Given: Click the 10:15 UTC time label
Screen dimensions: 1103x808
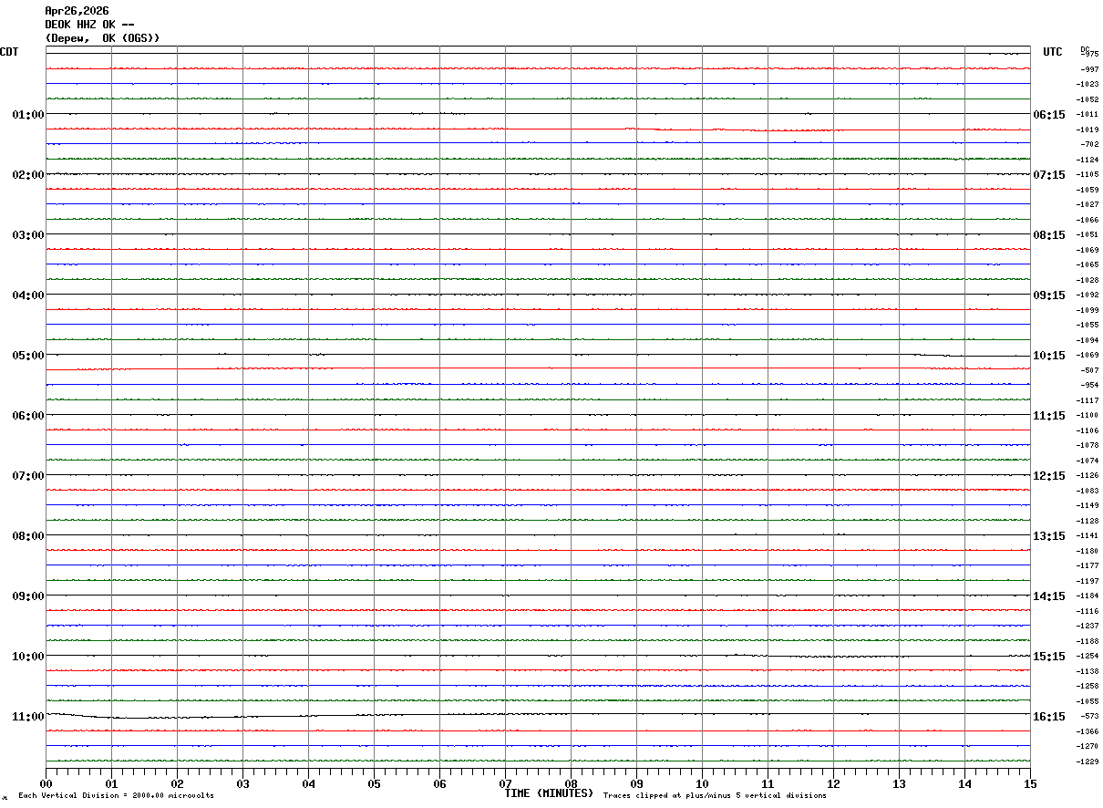Looking at the screenshot, I should (x=1049, y=356).
